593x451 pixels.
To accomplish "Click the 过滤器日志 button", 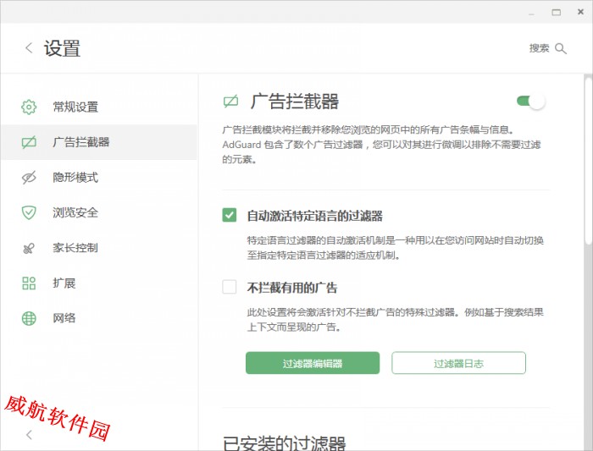I will coord(458,363).
